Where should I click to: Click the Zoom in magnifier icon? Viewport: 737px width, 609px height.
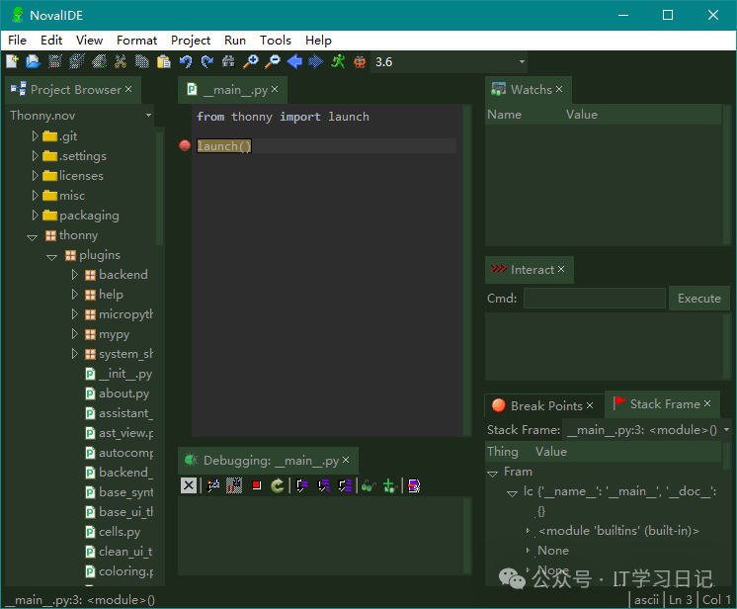click(x=251, y=61)
